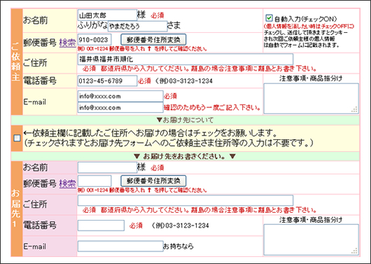This screenshot has width=371, height=264.
Task: Grab the requester notes textarea resize handle
Action: 354,110
